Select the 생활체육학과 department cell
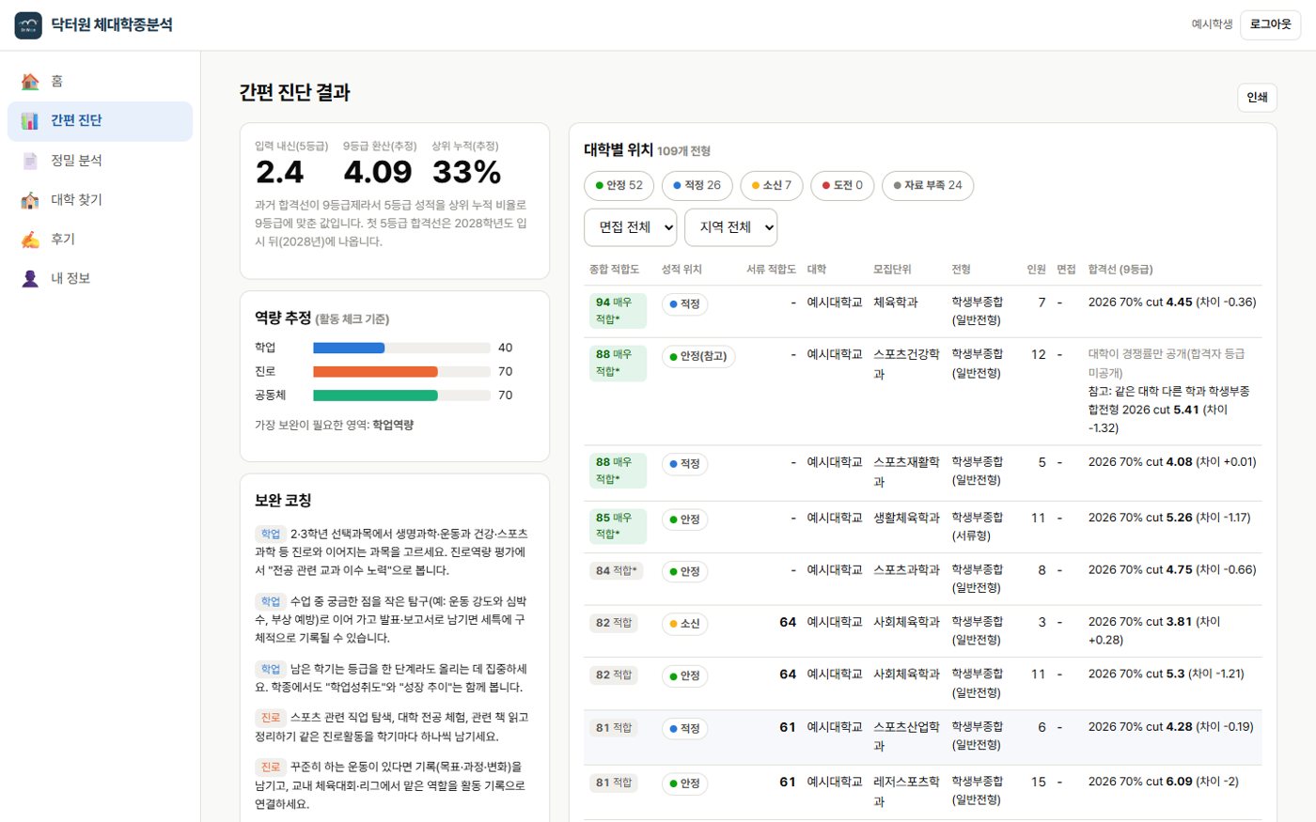 (907, 518)
